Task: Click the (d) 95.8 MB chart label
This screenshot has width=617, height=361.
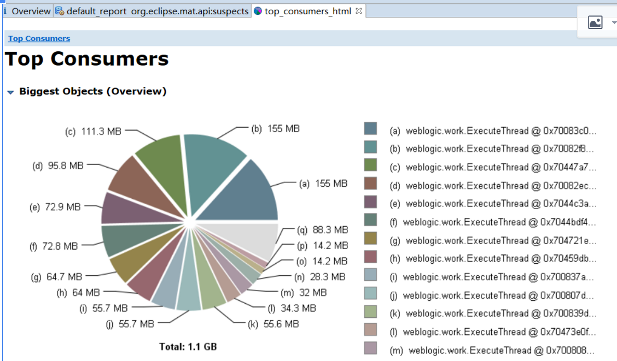Action: coord(58,166)
